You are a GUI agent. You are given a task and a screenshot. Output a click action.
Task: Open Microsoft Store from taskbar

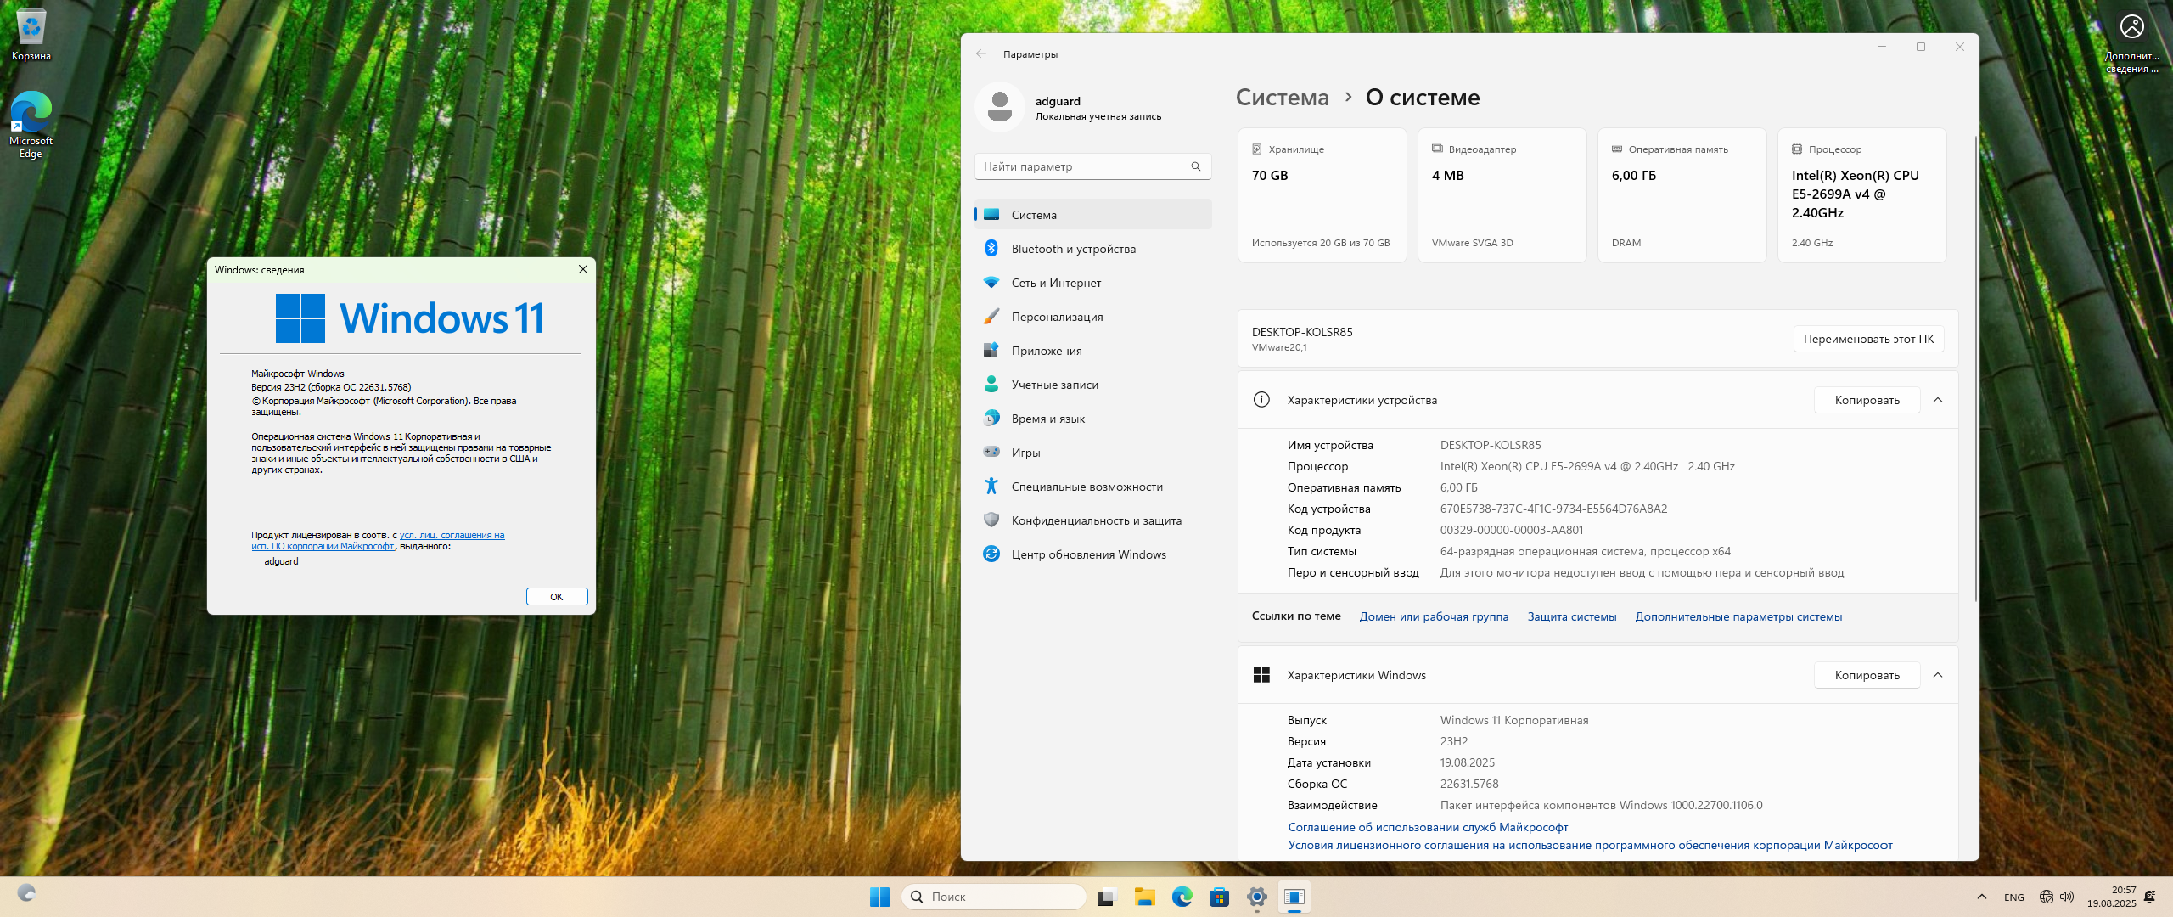[1219, 897]
